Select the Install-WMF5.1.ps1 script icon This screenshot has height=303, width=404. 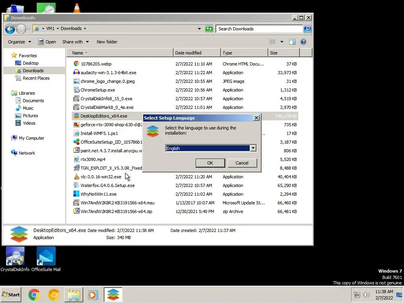(76, 133)
